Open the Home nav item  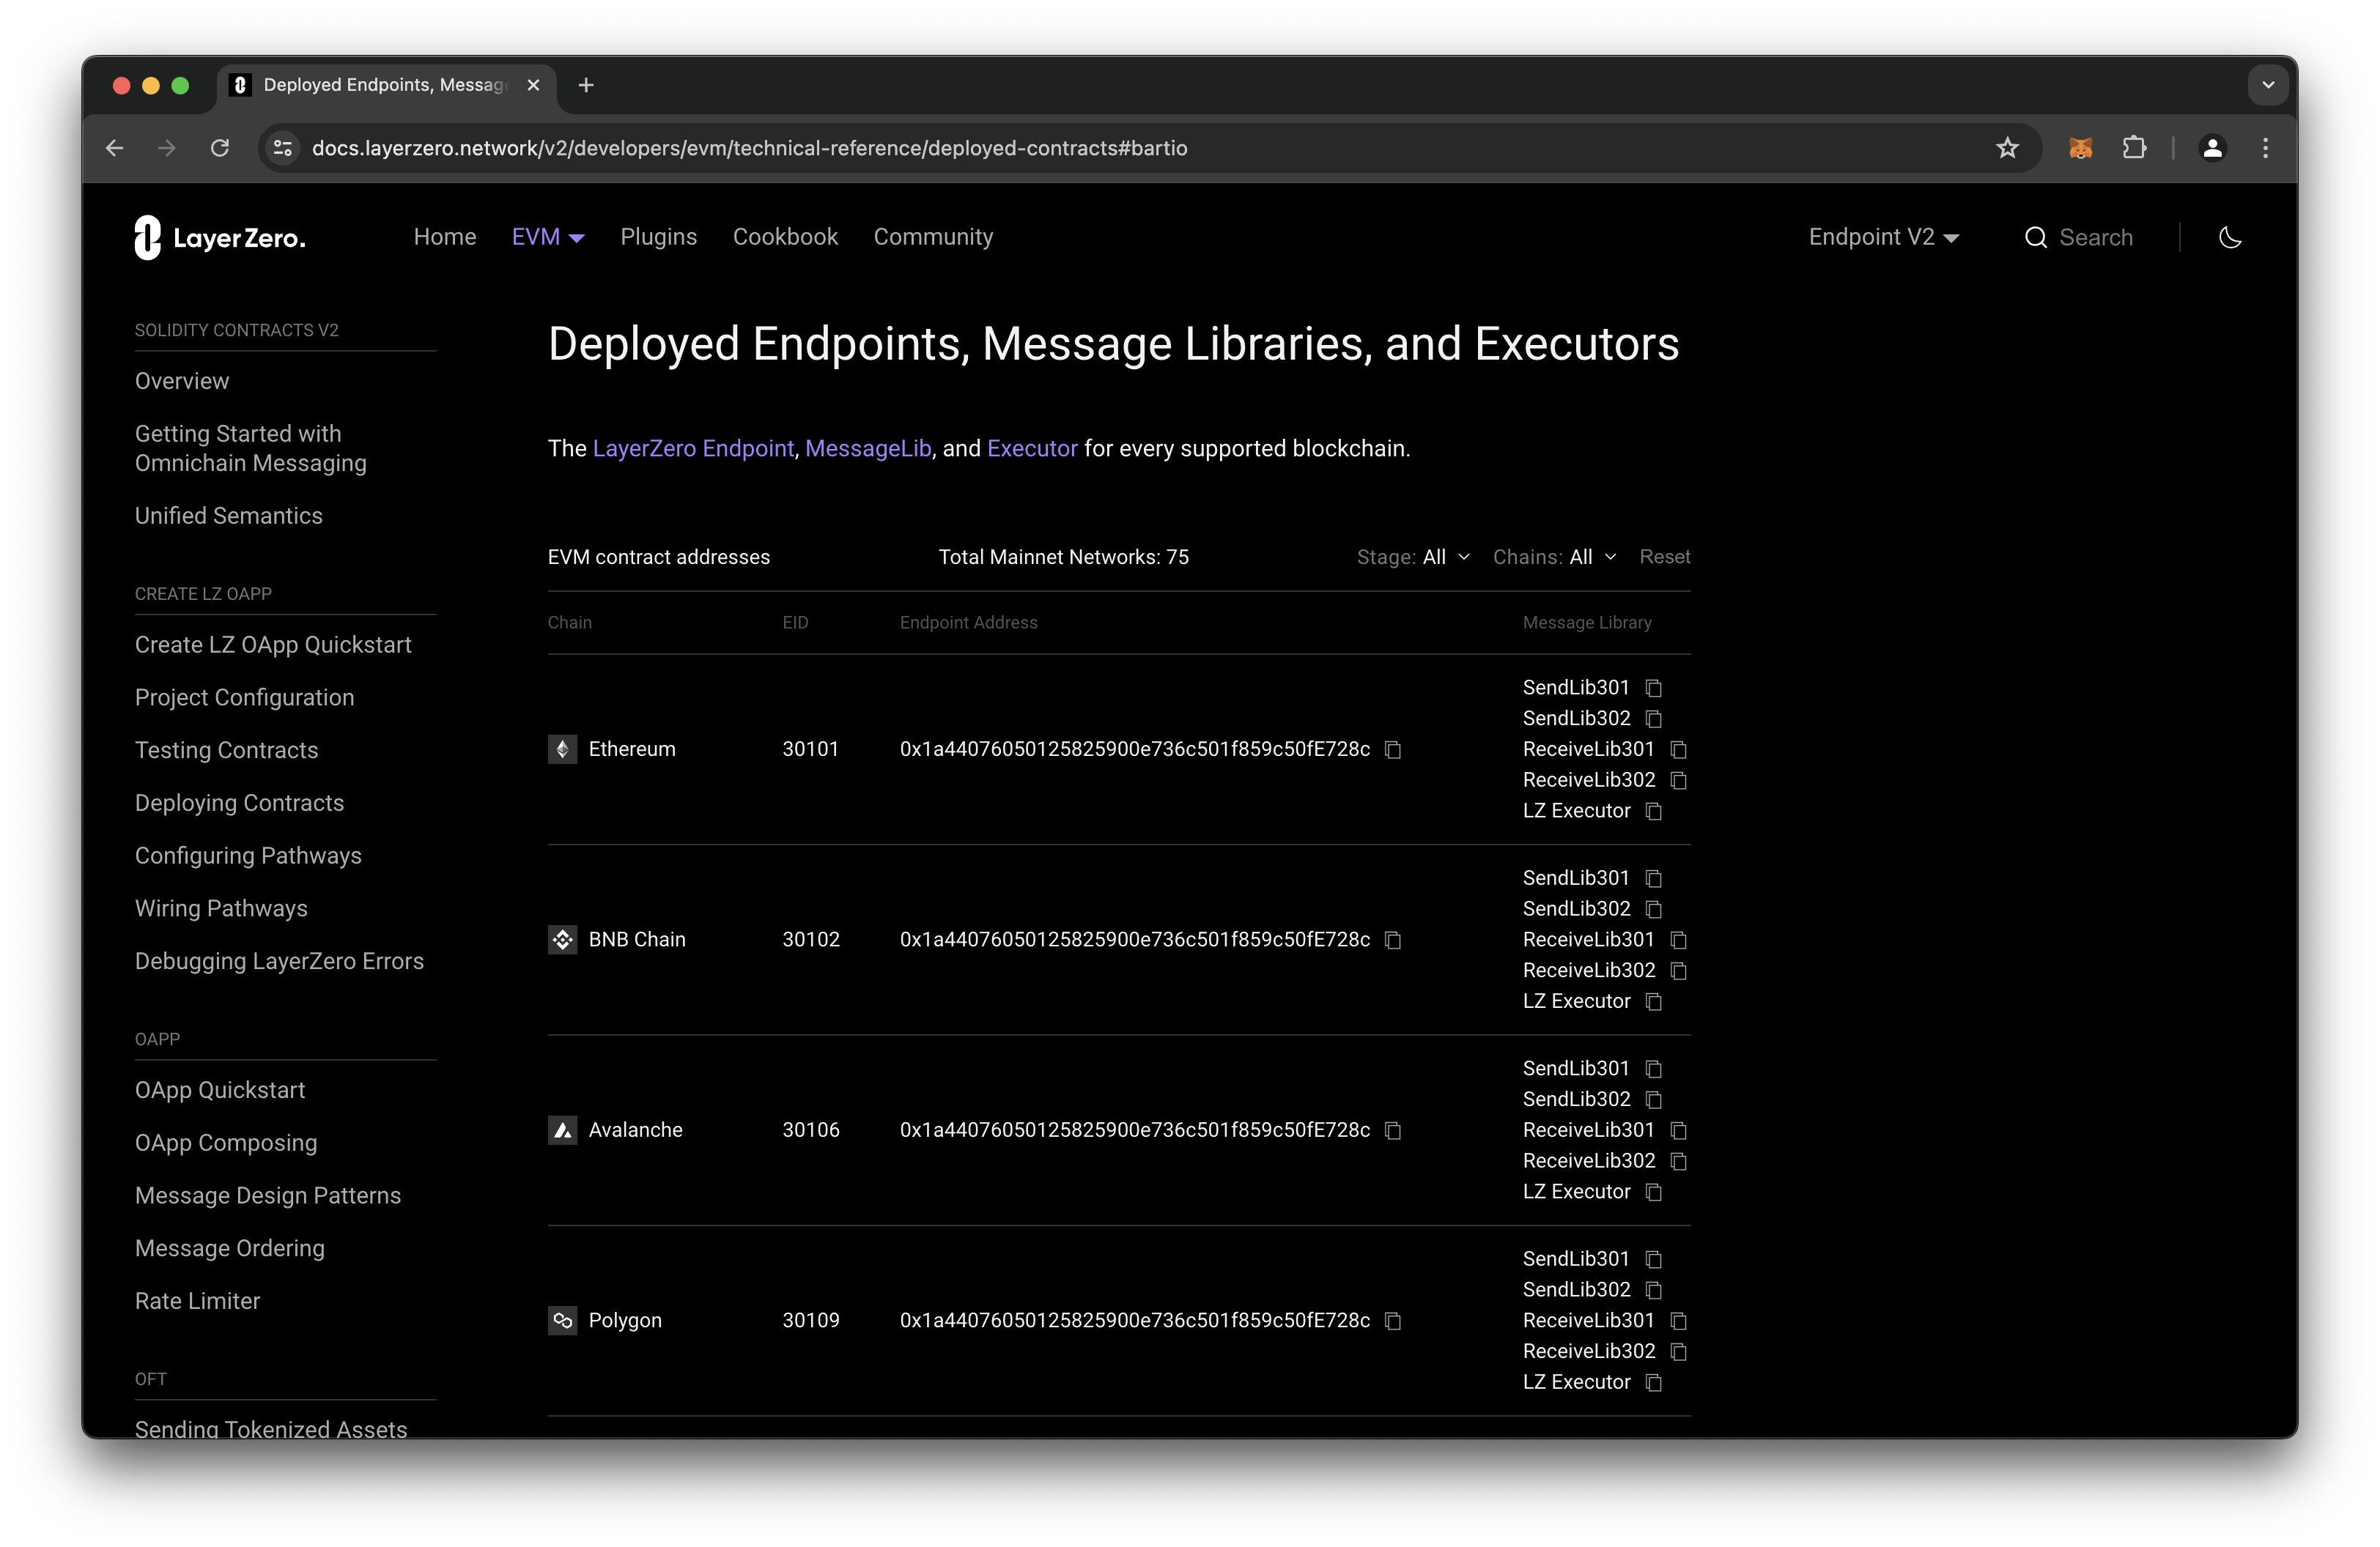(x=445, y=237)
